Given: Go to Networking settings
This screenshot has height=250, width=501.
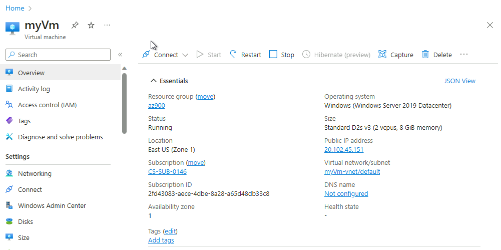Looking at the screenshot, I should [x=35, y=173].
